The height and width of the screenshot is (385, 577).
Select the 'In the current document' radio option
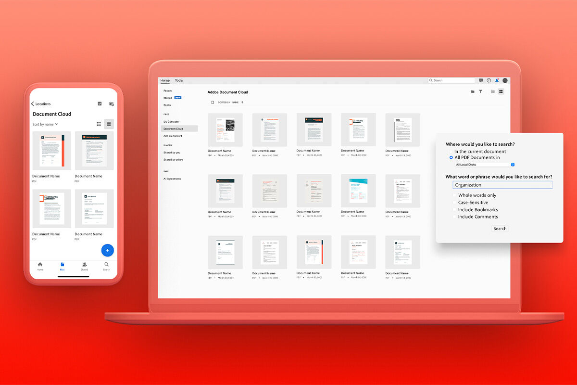(451, 152)
